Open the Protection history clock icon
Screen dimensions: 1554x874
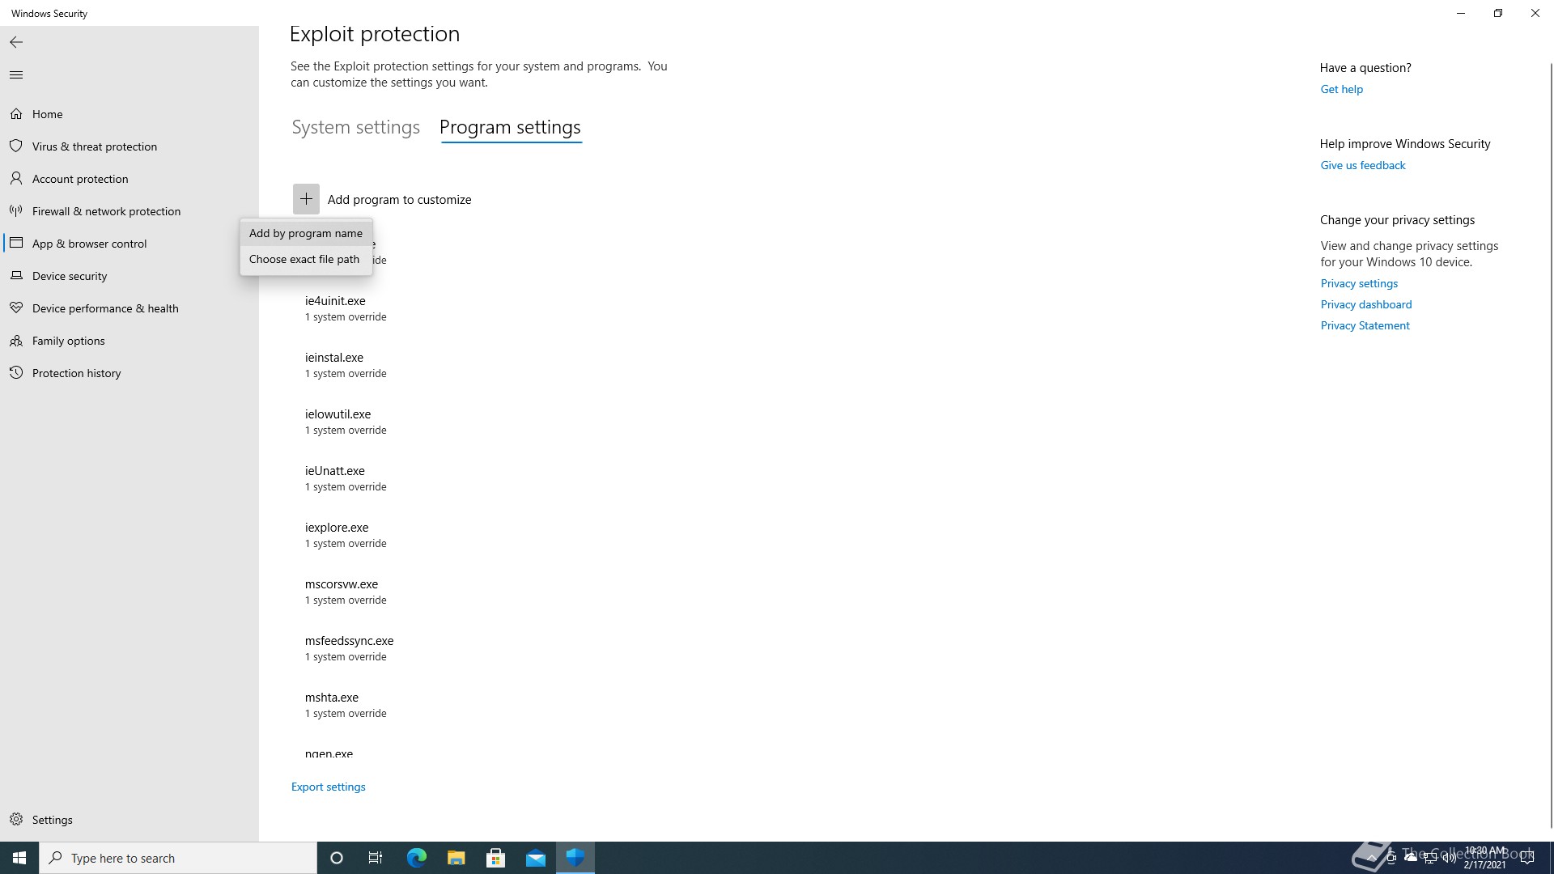pyautogui.click(x=15, y=373)
